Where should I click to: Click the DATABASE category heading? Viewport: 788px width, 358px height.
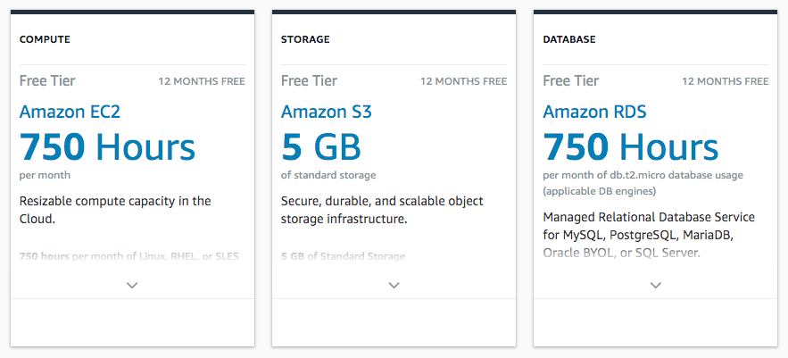(x=568, y=39)
